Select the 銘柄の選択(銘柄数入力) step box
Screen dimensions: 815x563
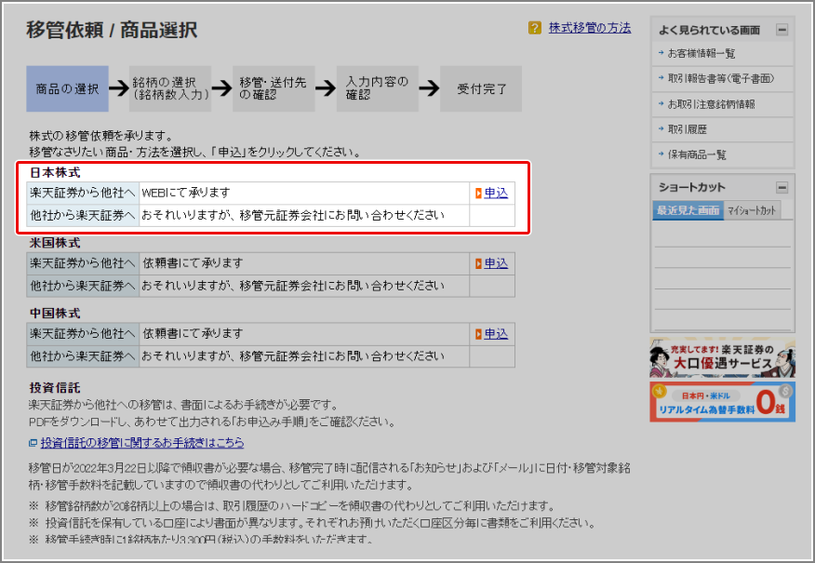tap(170, 89)
